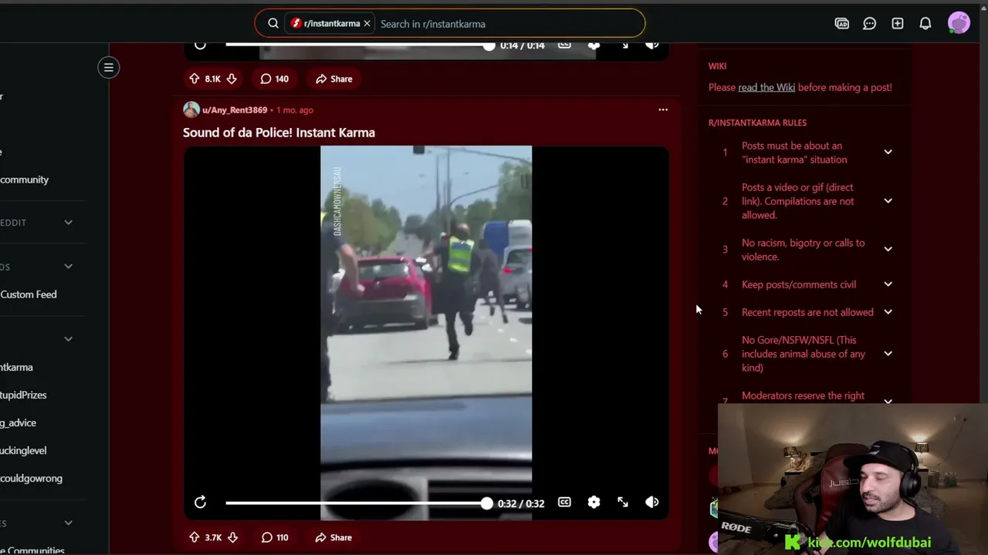Open video settings gear on 0:32 video
Viewport: 988px width, 555px height.
pos(594,503)
